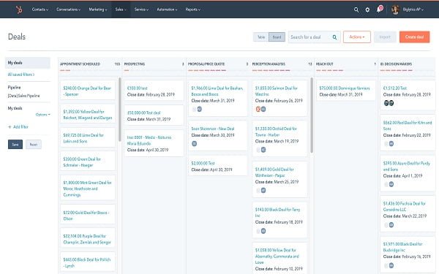Select My deals saved view
Viewport: 439px width, 274px height.
28,63
